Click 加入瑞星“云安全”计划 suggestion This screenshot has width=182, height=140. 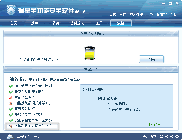coord(33,86)
